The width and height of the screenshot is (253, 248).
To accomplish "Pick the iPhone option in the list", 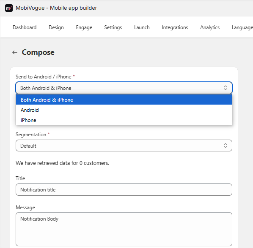I will click(124, 120).
